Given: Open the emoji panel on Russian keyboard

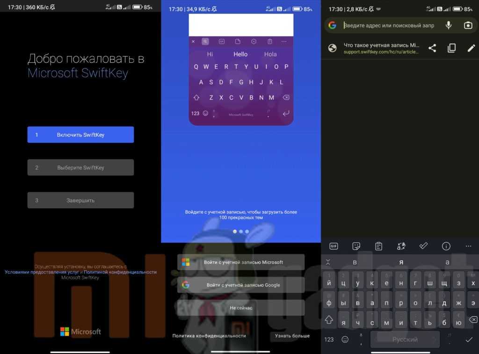Looking at the screenshot, I should [x=345, y=339].
